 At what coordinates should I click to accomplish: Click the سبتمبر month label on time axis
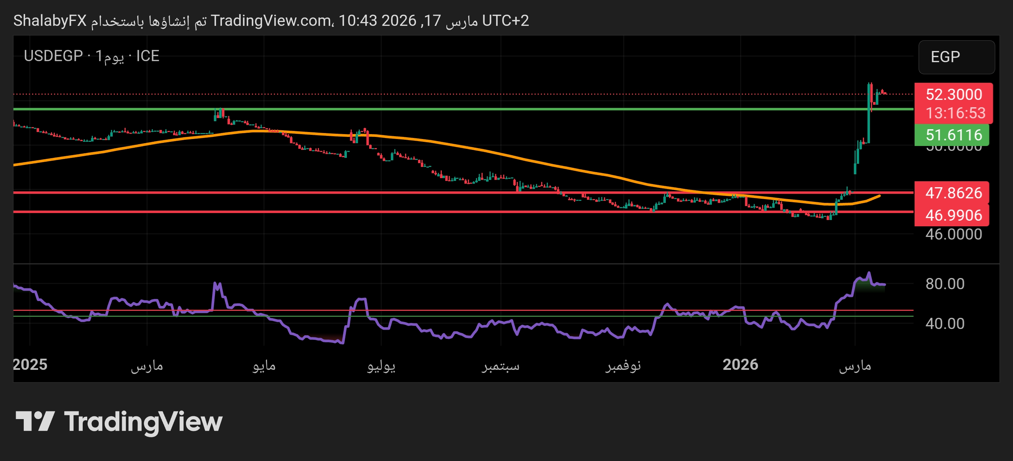click(500, 365)
